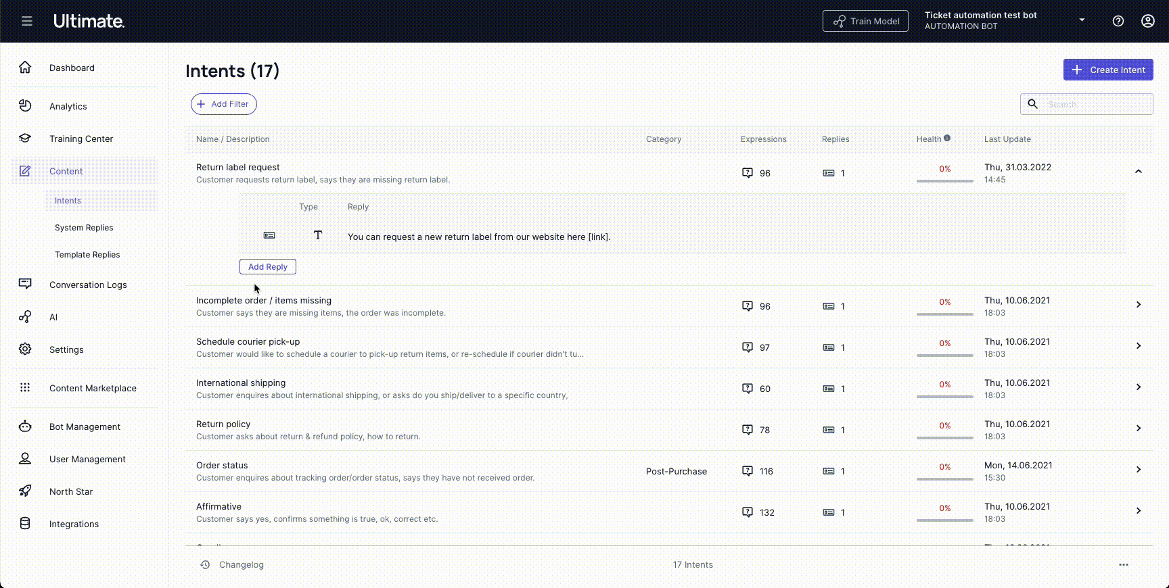Click the AI nodes icon
The height and width of the screenshot is (588, 1169).
point(25,316)
